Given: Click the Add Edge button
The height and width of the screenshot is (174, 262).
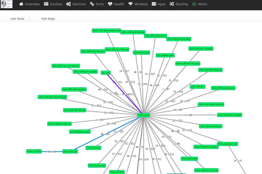Looking at the screenshot, I should point(48,19).
